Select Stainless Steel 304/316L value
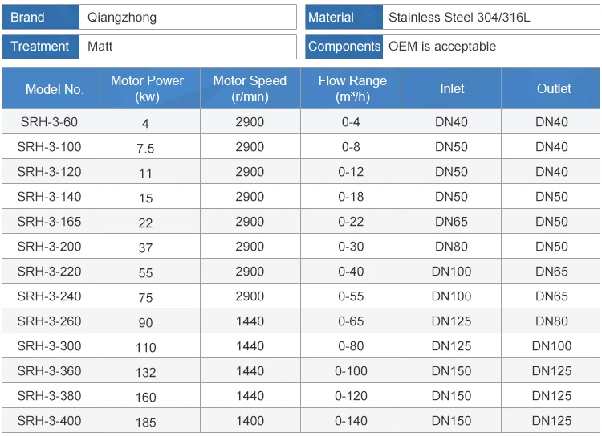 [x=459, y=18]
